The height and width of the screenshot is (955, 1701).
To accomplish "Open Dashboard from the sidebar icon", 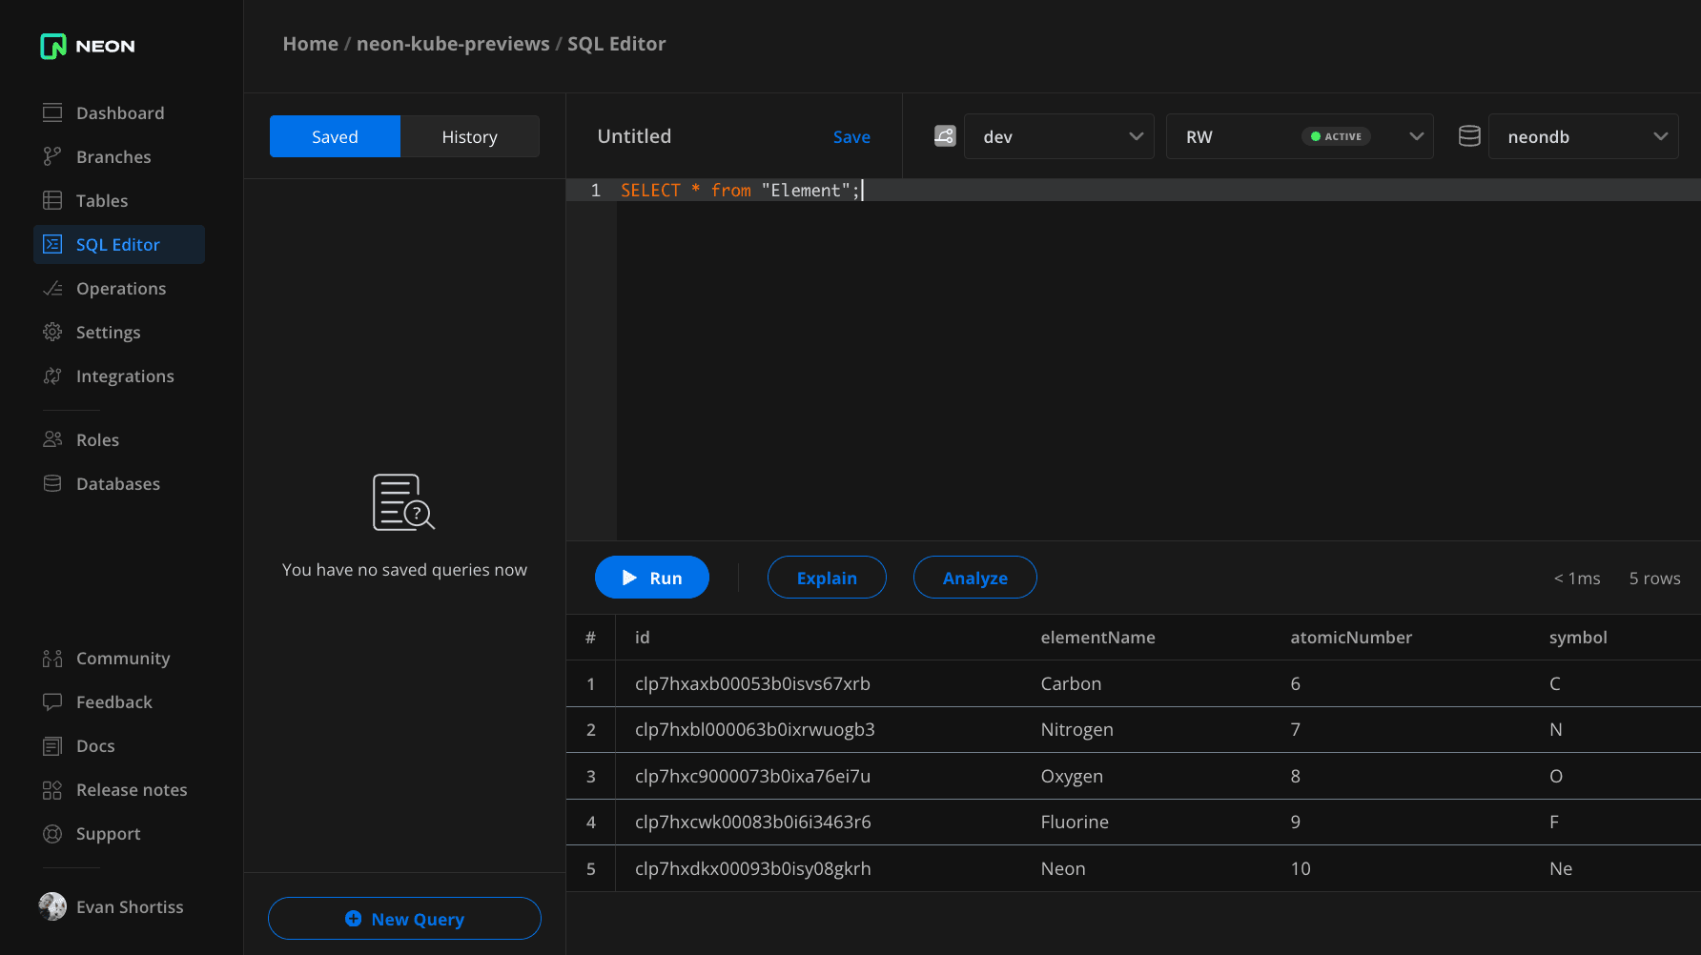I will [x=52, y=112].
